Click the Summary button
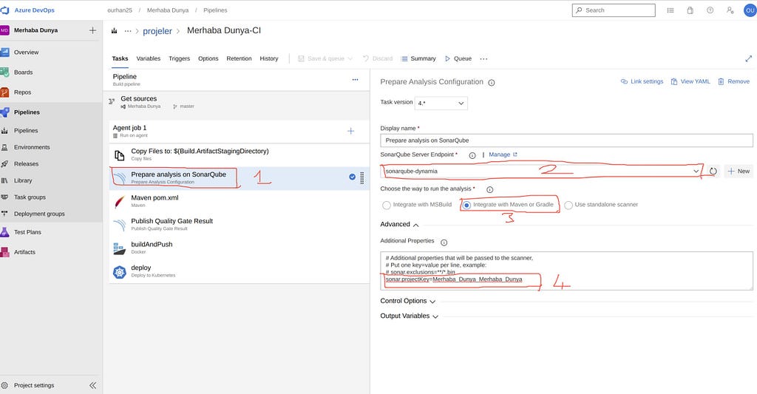The image size is (757, 394). pyautogui.click(x=418, y=58)
